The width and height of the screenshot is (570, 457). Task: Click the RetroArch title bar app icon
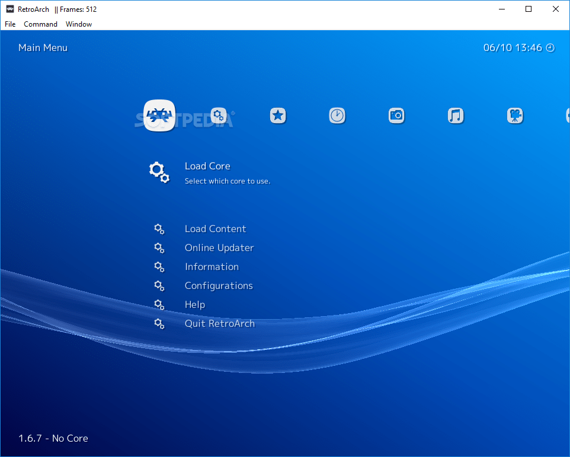10,9
